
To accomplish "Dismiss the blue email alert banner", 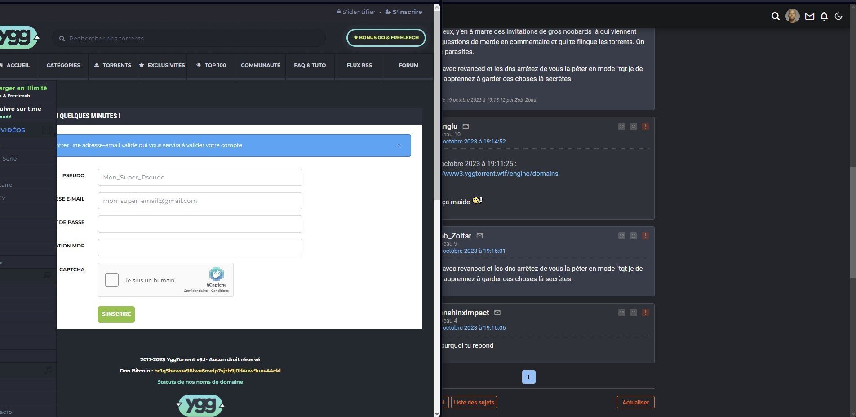I will (x=399, y=145).
